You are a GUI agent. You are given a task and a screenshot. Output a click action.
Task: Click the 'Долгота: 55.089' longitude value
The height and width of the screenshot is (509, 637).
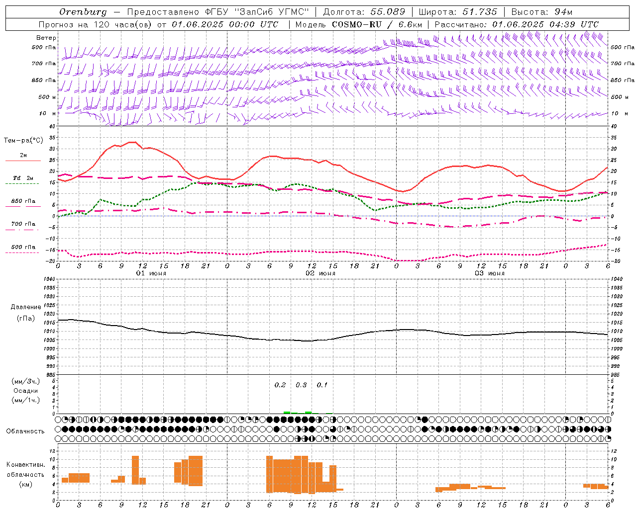[x=364, y=12]
